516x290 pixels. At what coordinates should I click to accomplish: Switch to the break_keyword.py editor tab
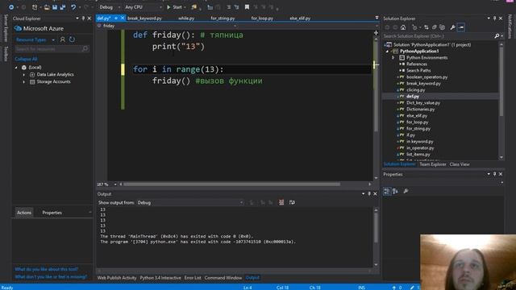144,19
